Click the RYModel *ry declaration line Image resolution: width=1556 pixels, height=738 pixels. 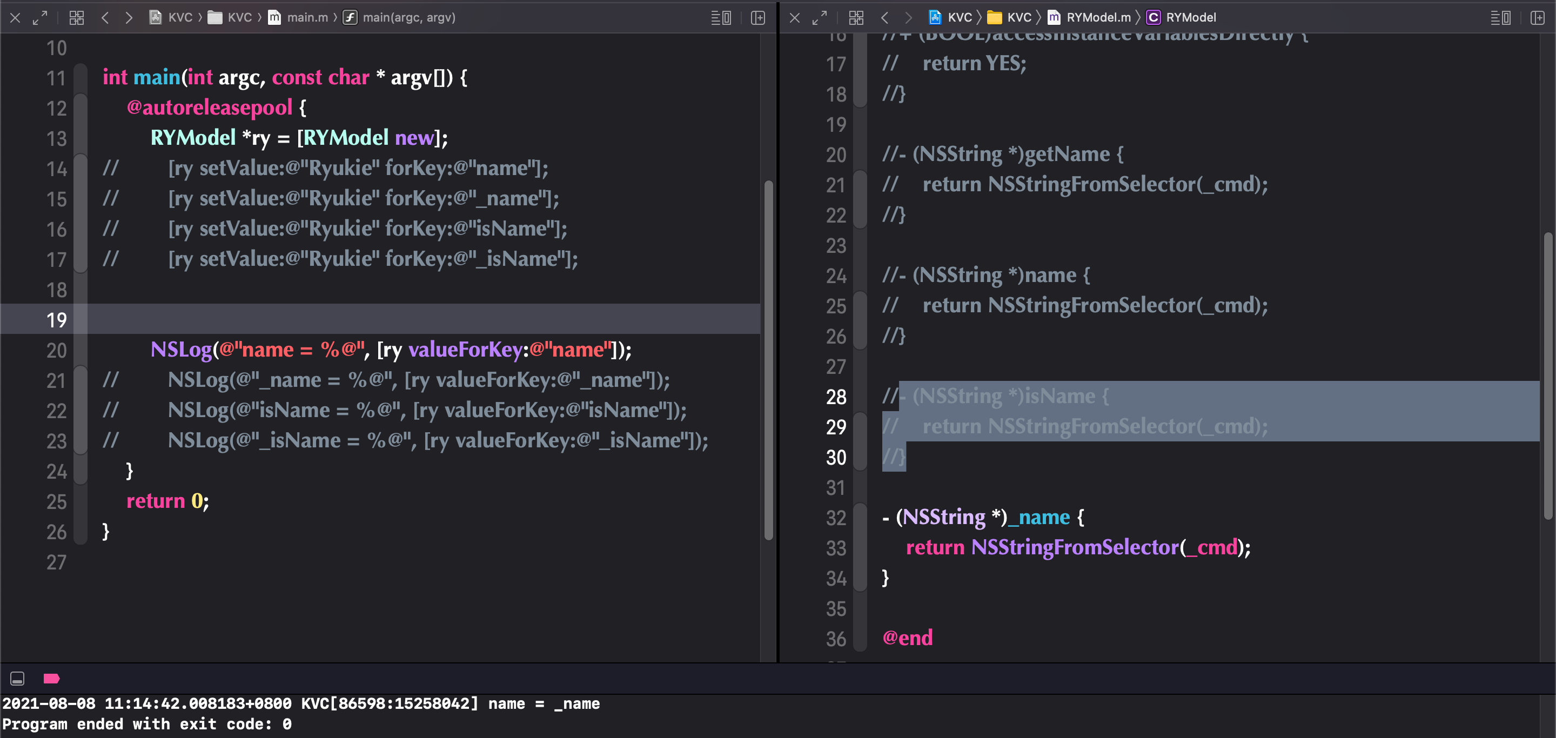299,138
